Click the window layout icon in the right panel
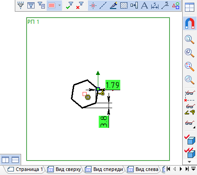197x175 pixels. pos(189,8)
